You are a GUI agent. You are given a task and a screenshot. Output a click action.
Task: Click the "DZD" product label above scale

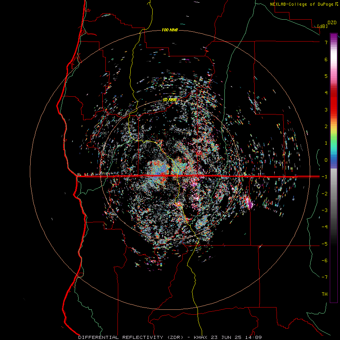pos(332,23)
